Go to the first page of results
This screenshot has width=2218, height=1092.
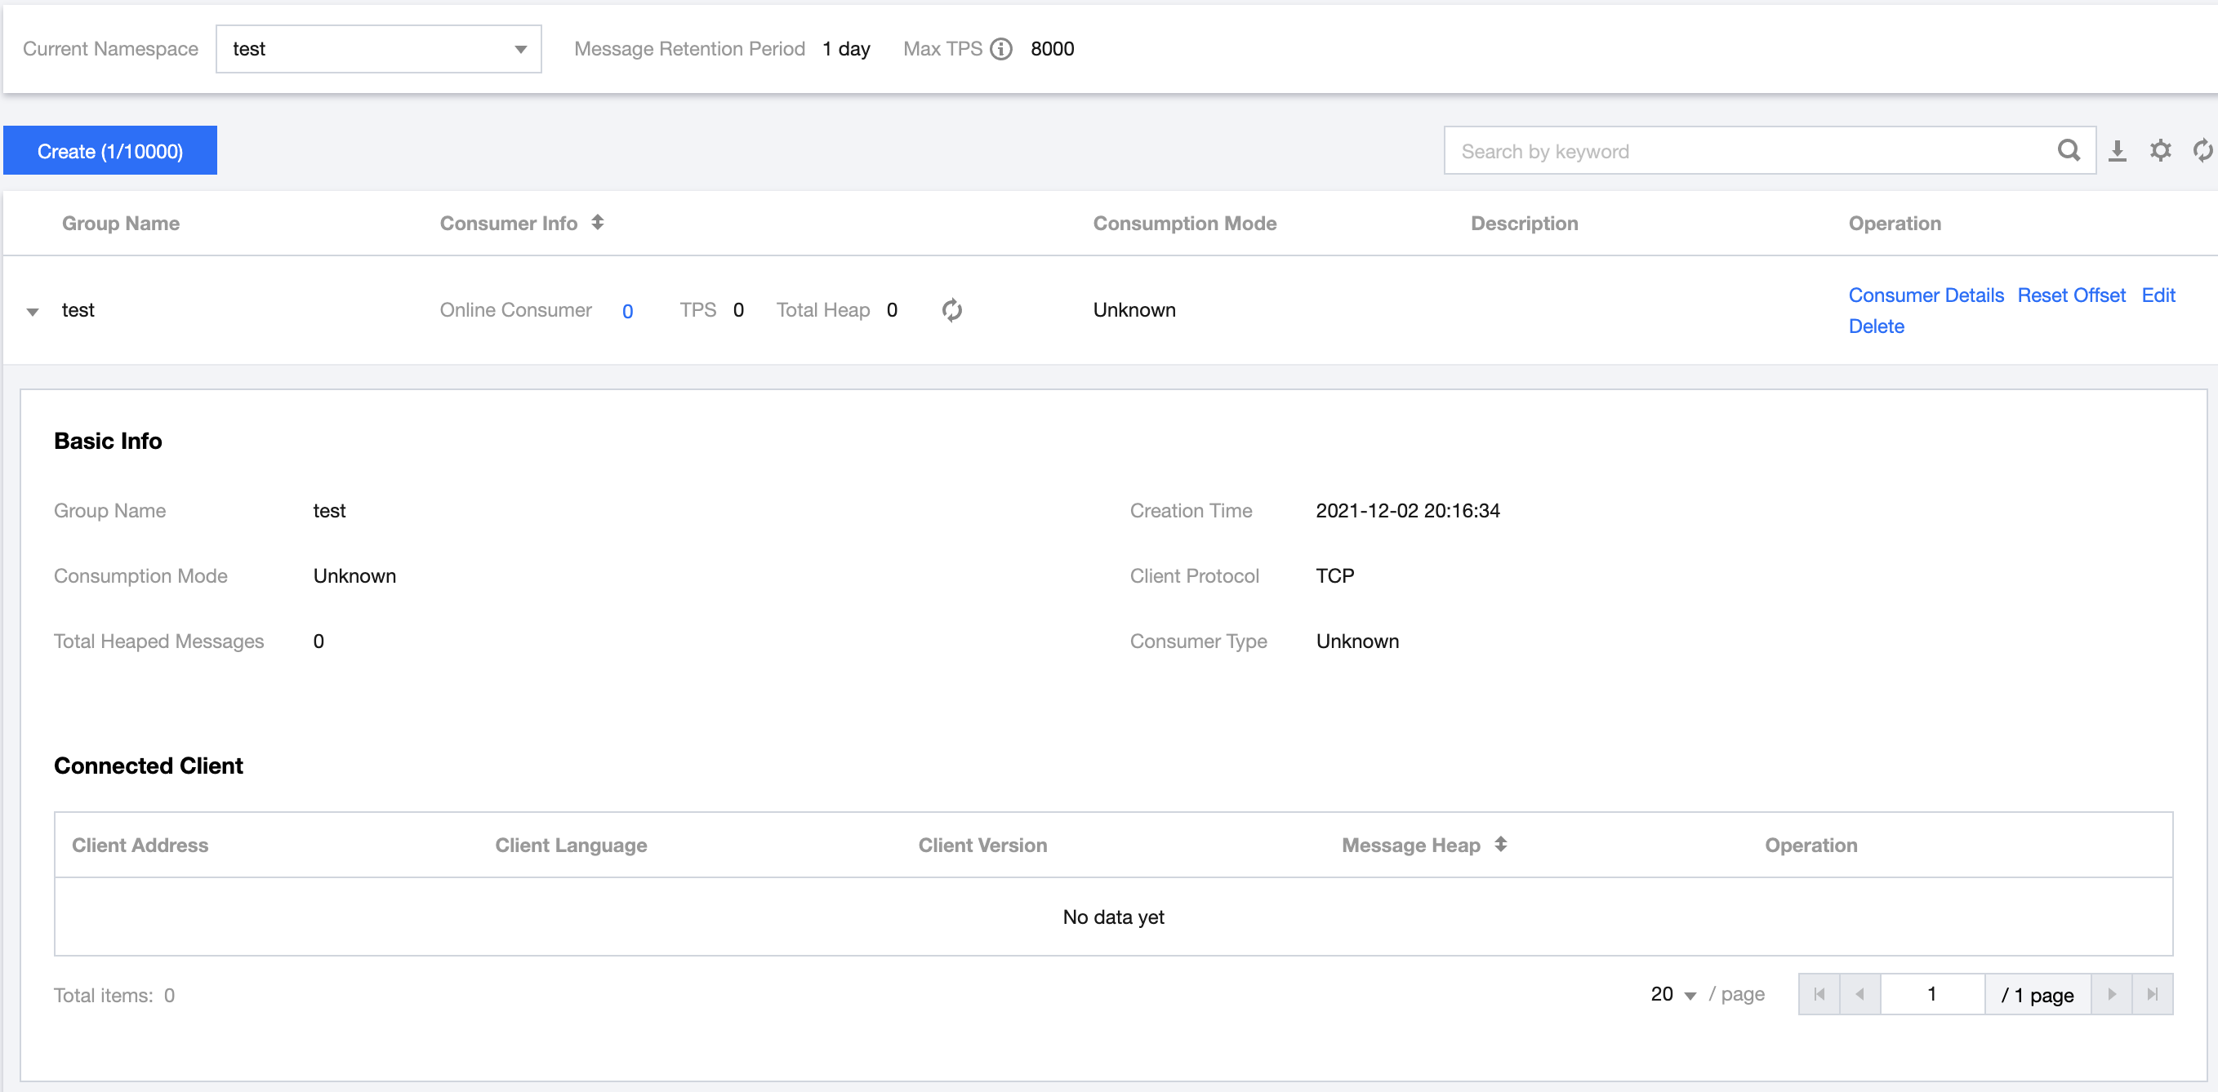point(1819,994)
